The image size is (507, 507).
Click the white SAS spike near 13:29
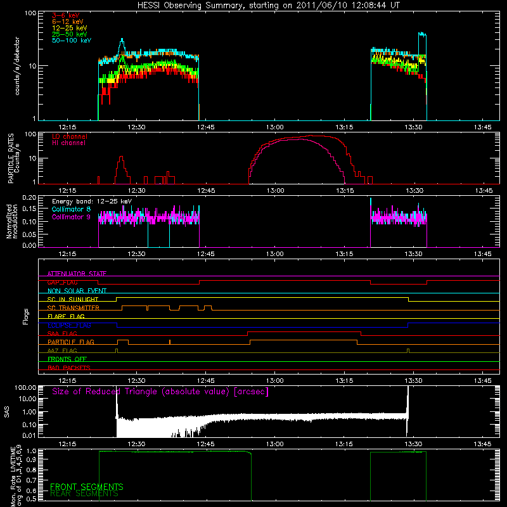(x=408, y=411)
